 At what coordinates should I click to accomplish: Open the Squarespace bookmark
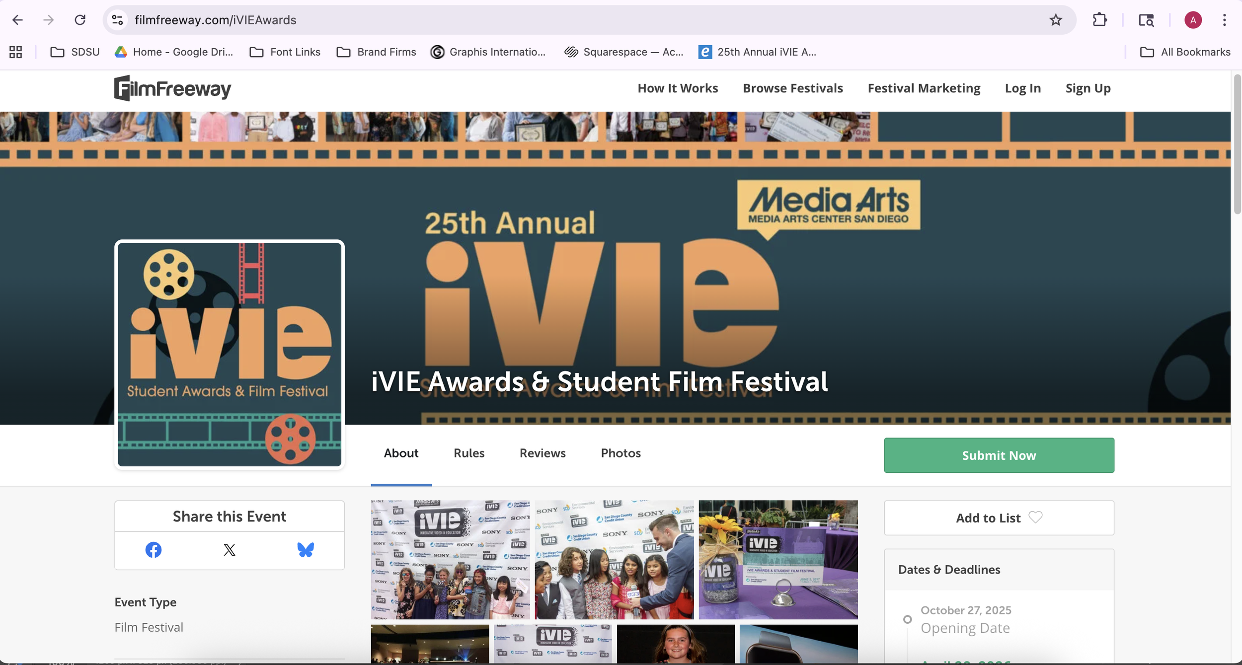[624, 52]
